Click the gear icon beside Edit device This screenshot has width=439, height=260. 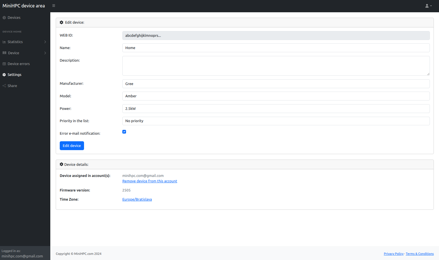pos(61,22)
